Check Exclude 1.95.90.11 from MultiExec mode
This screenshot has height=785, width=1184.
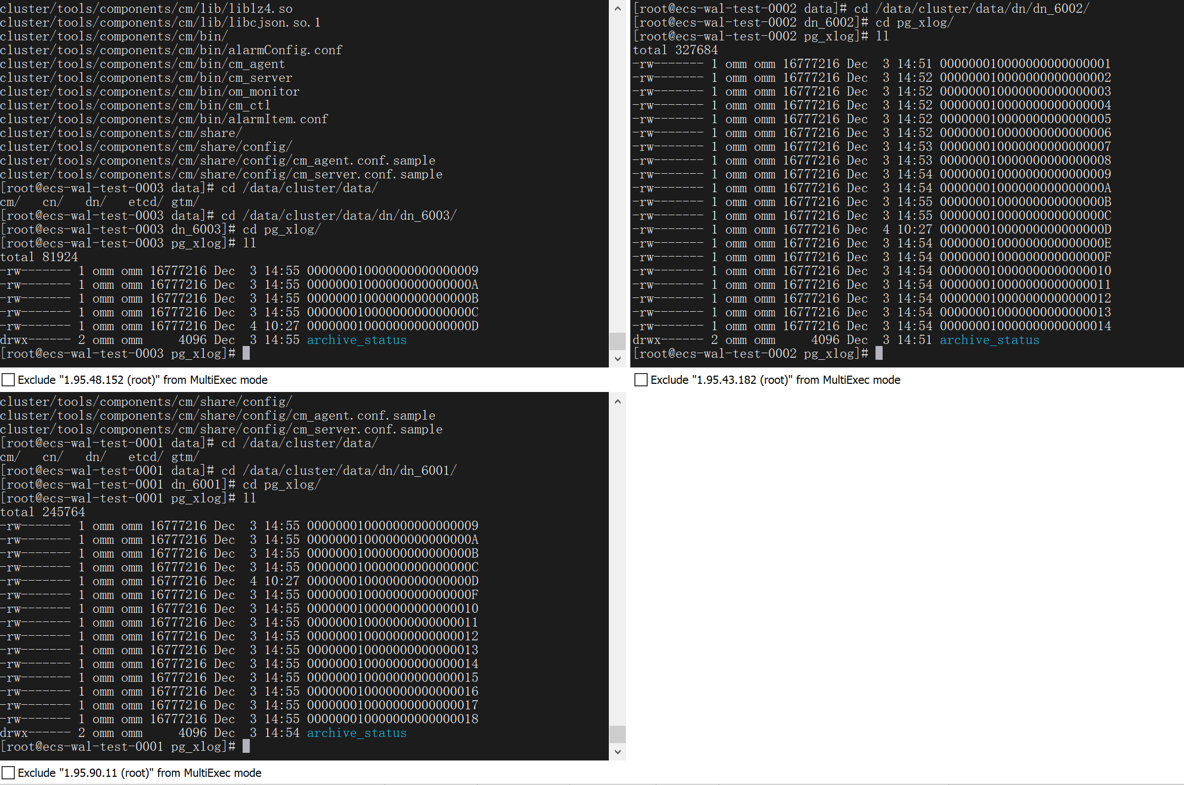[x=8, y=773]
